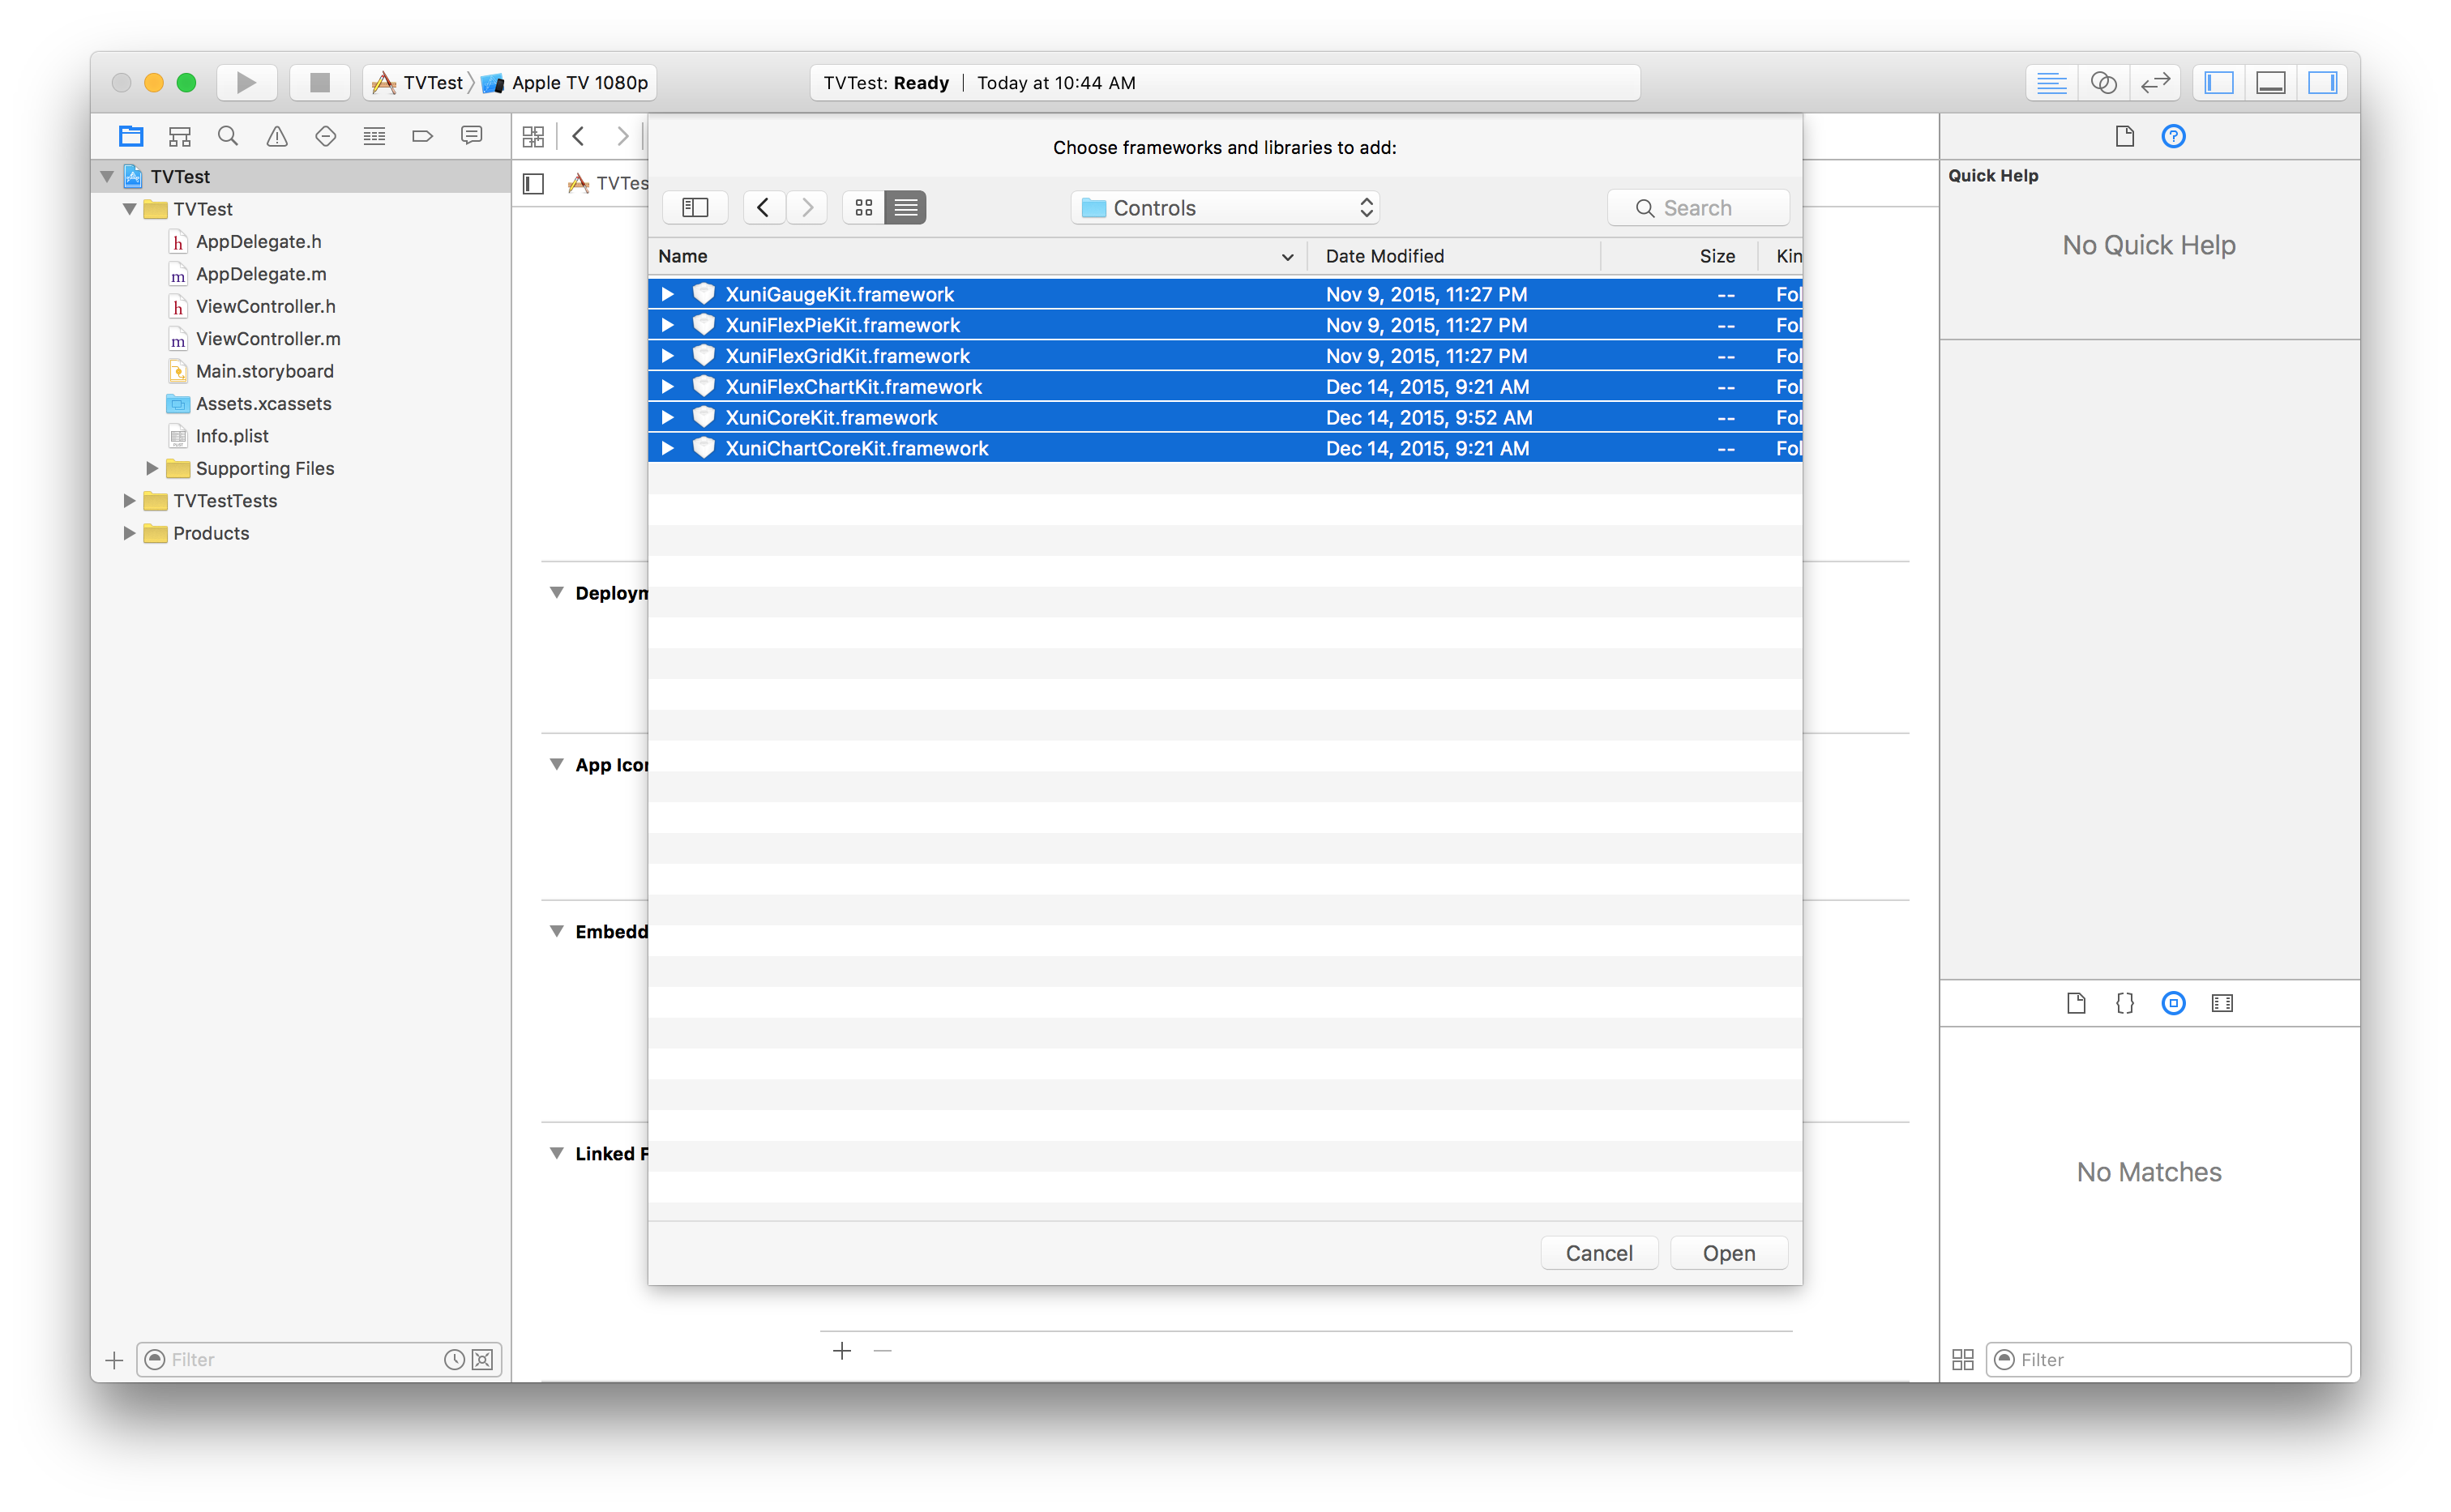Screen dimensions: 2451x1512
Task: Expand the TVTestTests group
Action: tap(129, 500)
